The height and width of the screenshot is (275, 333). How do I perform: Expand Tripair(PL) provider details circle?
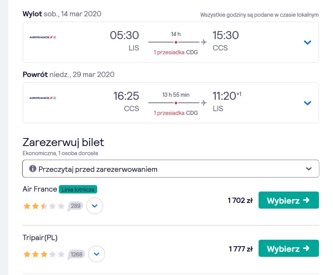[x=96, y=254]
